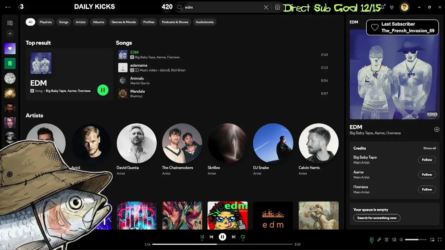
Task: Open Calvin Harris artist card
Action: (318, 149)
